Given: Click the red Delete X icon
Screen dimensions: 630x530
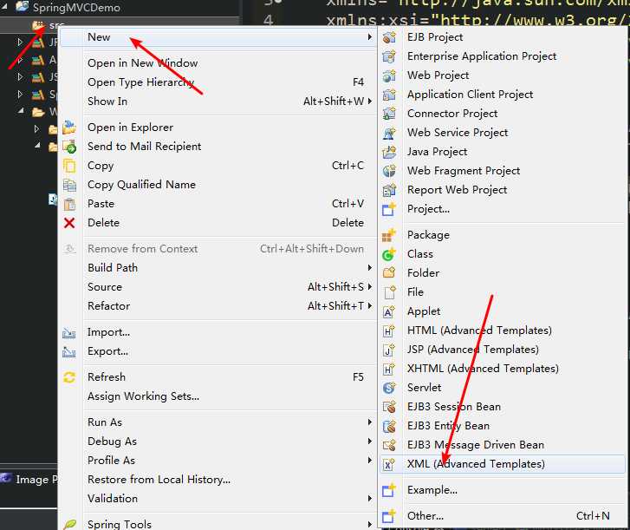Looking at the screenshot, I should [69, 223].
